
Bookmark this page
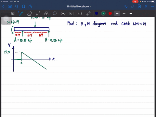pyautogui.click(x=23, y=6)
